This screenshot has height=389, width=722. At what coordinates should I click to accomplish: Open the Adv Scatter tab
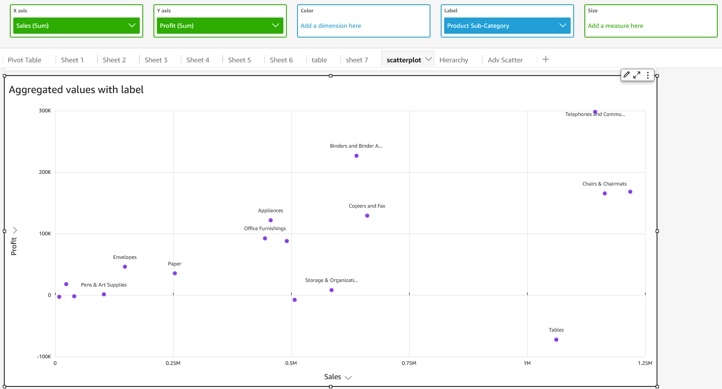(x=505, y=60)
